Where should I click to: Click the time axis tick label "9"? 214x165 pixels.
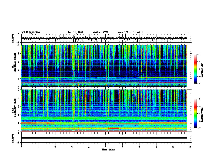(173, 147)
